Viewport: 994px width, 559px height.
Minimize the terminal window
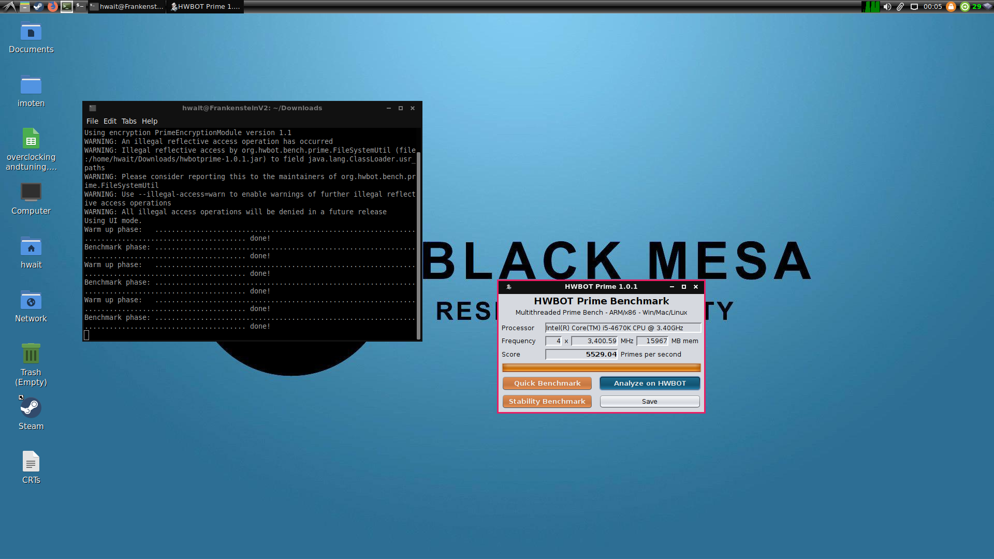click(388, 108)
